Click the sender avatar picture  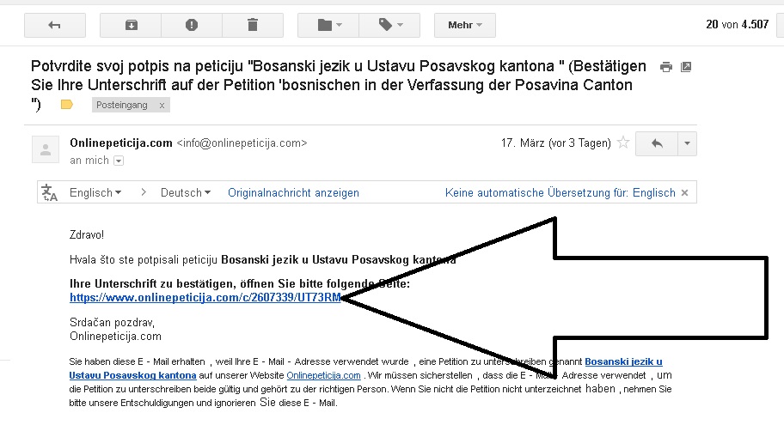[x=46, y=149]
